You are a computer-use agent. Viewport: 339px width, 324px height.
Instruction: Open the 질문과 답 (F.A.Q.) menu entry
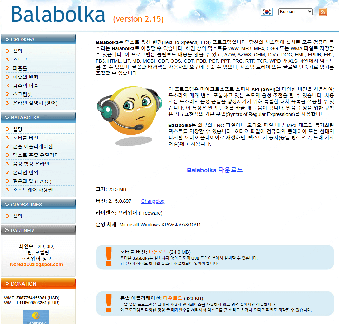pyautogui.click(x=32, y=181)
